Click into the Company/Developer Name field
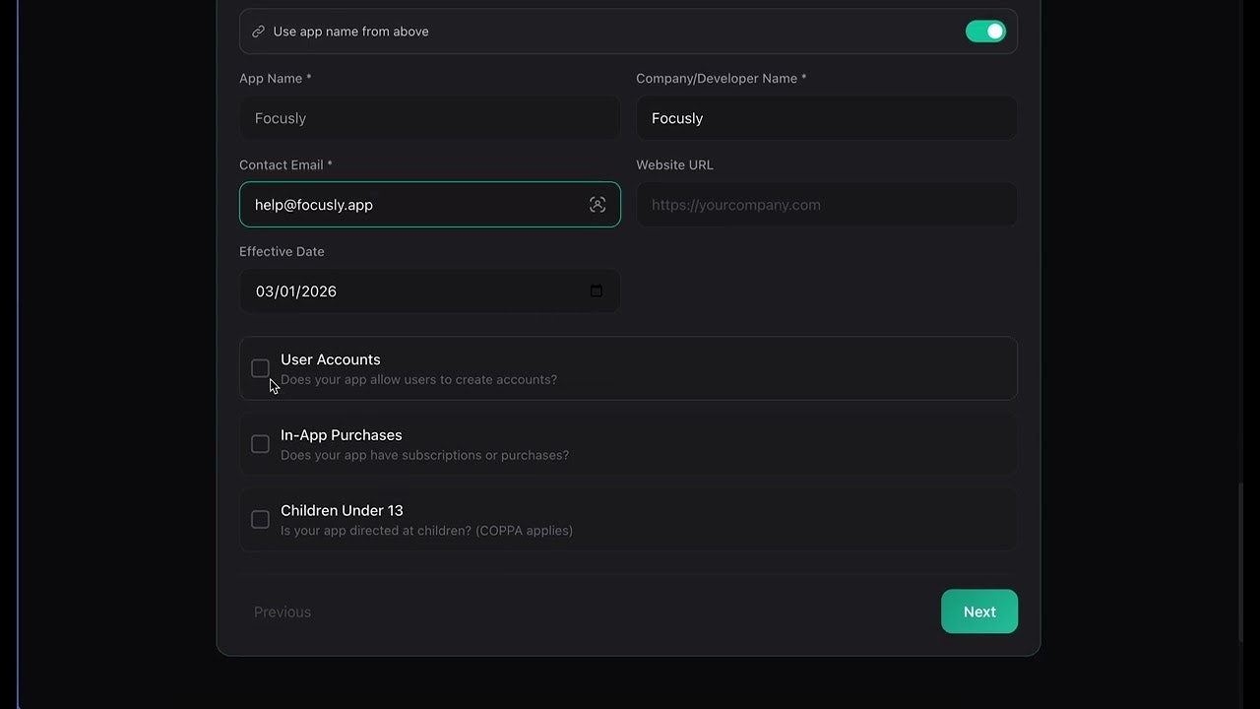Image resolution: width=1260 pixels, height=709 pixels. click(x=826, y=118)
